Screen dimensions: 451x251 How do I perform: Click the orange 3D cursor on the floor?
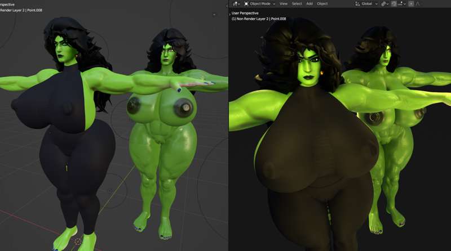coord(78,241)
